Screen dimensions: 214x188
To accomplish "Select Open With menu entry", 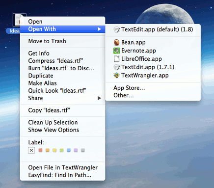I will (x=62, y=29).
